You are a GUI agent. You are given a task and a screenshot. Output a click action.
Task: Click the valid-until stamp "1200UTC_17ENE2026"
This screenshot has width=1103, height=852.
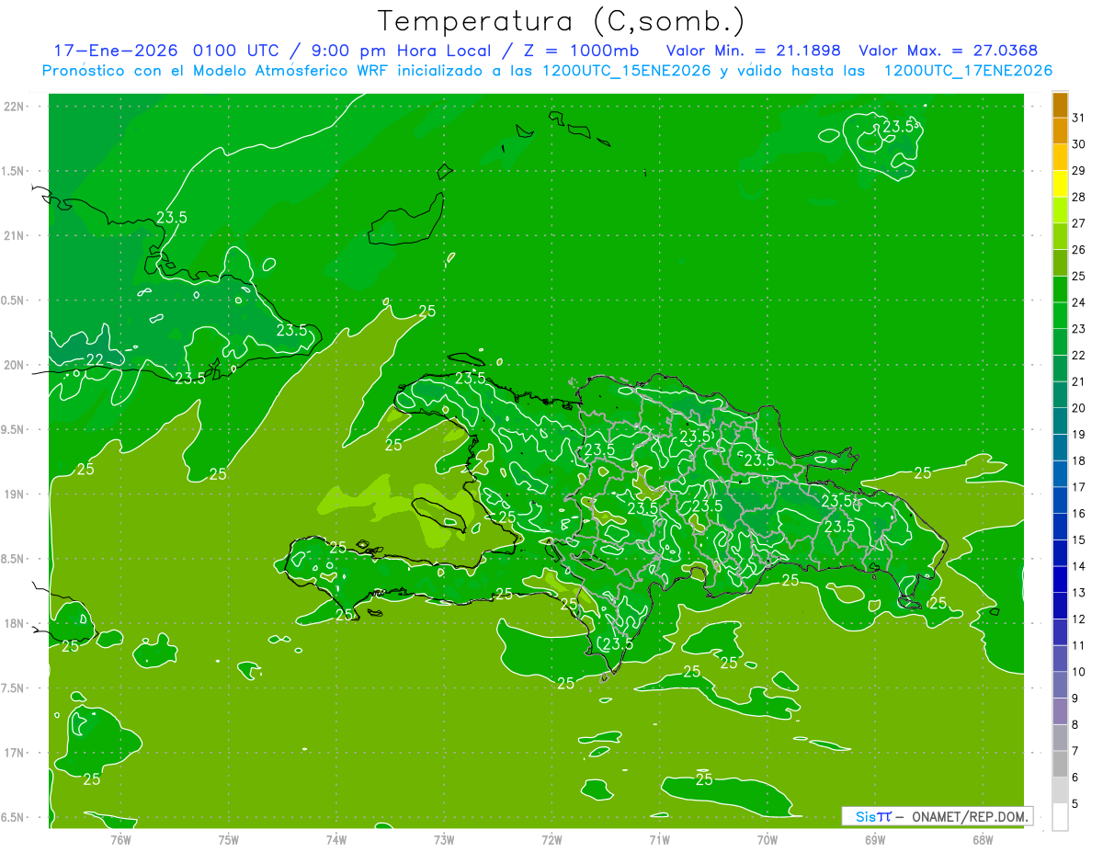967,71
